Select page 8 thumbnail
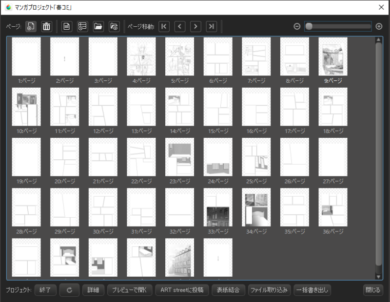The width and height of the screenshot is (390, 302). [x=294, y=57]
